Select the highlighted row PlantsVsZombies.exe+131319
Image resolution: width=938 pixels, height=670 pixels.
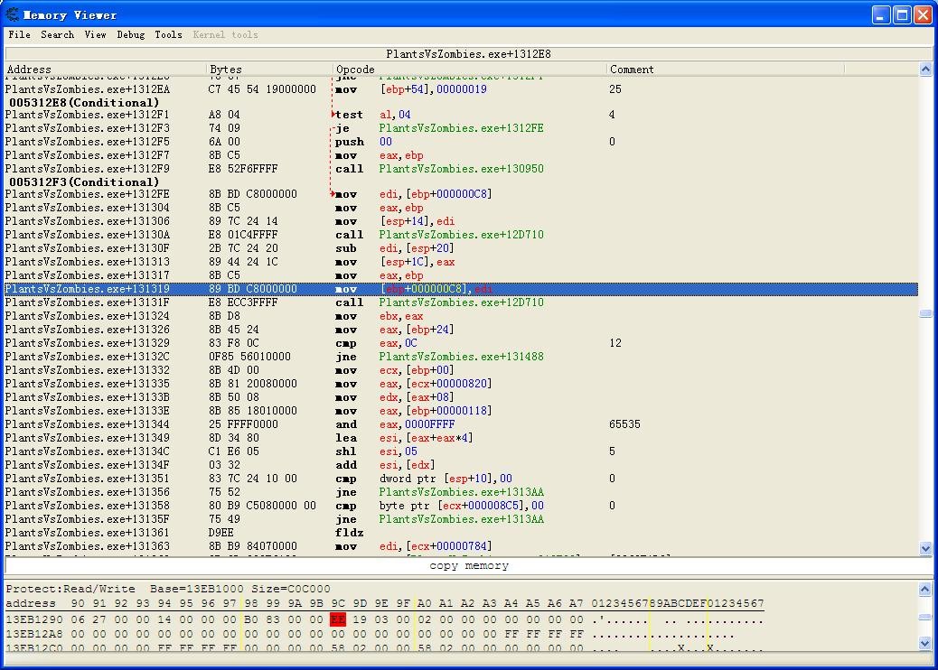tap(461, 289)
